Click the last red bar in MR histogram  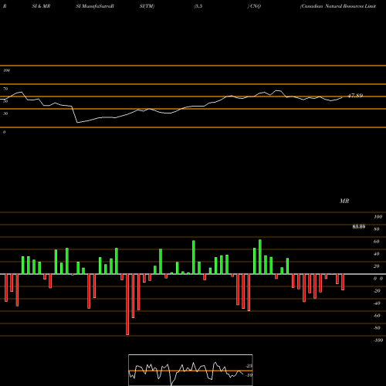pyautogui.click(x=343, y=283)
